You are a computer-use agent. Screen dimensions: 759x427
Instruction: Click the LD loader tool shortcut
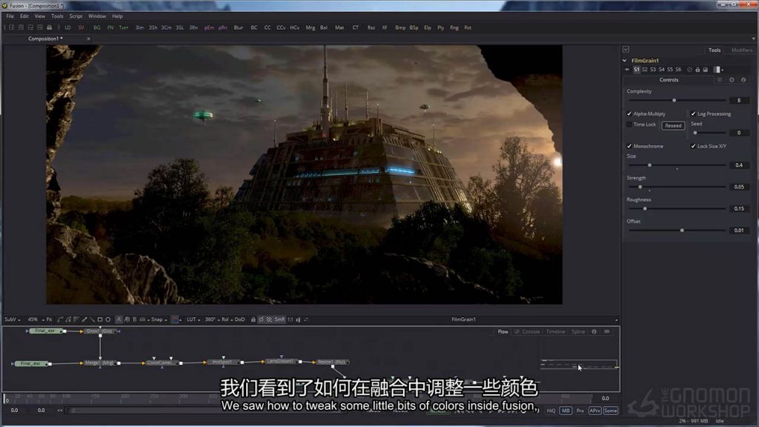pyautogui.click(x=67, y=27)
